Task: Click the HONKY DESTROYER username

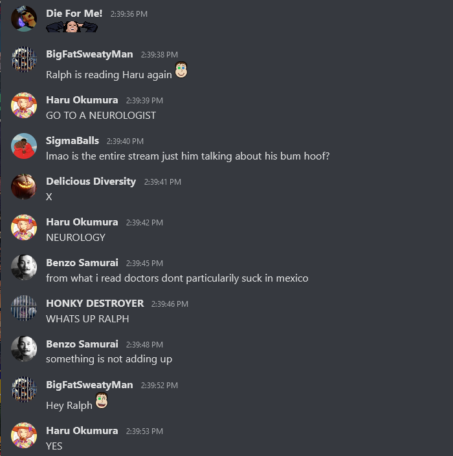Action: pyautogui.click(x=94, y=304)
